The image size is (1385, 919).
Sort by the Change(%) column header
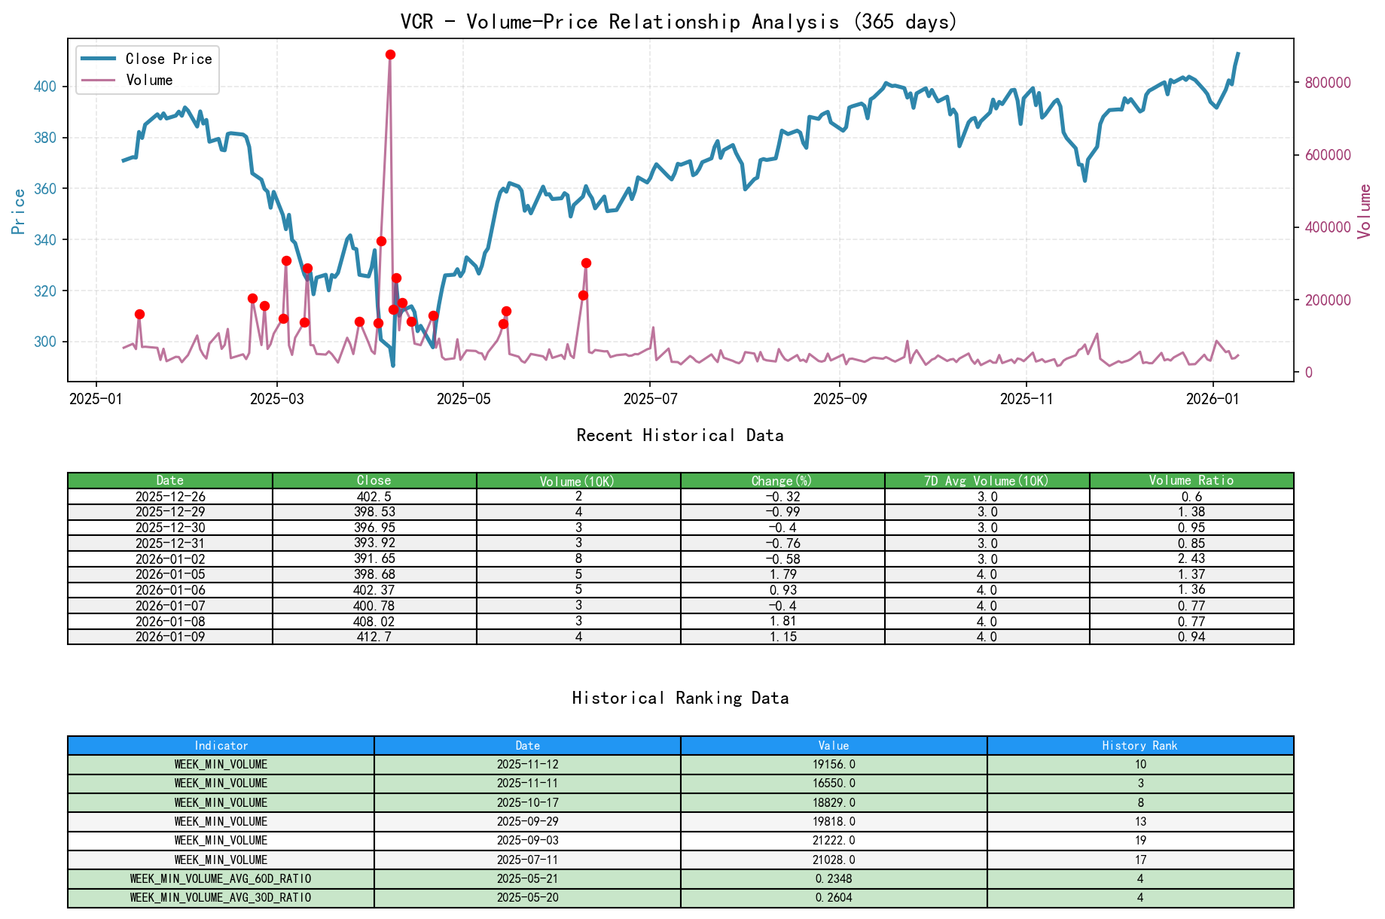tap(782, 479)
